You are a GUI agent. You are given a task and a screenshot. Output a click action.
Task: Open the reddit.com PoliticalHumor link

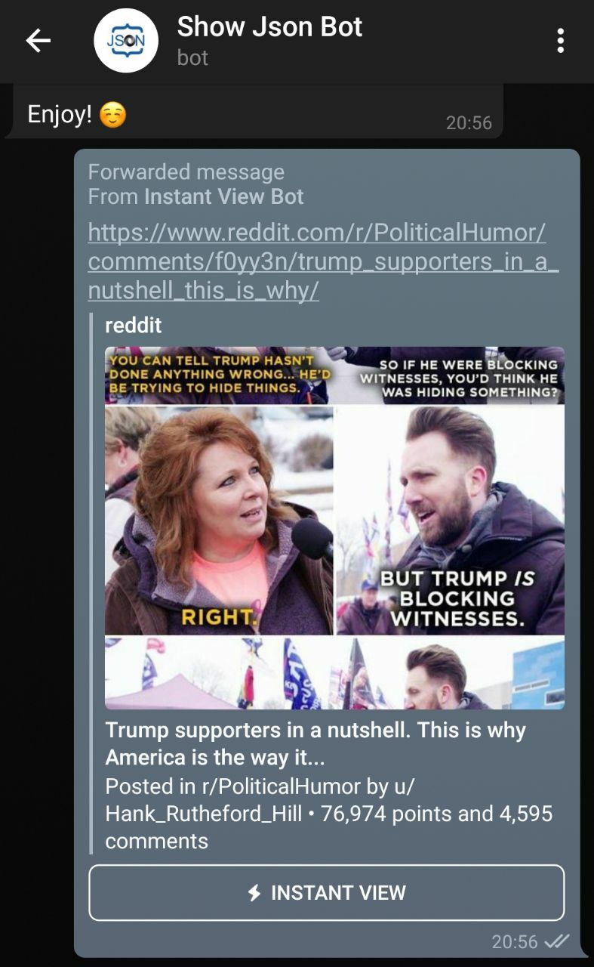coord(323,261)
